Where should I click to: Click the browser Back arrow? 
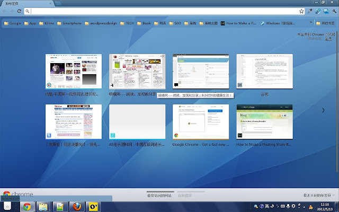pos(5,11)
